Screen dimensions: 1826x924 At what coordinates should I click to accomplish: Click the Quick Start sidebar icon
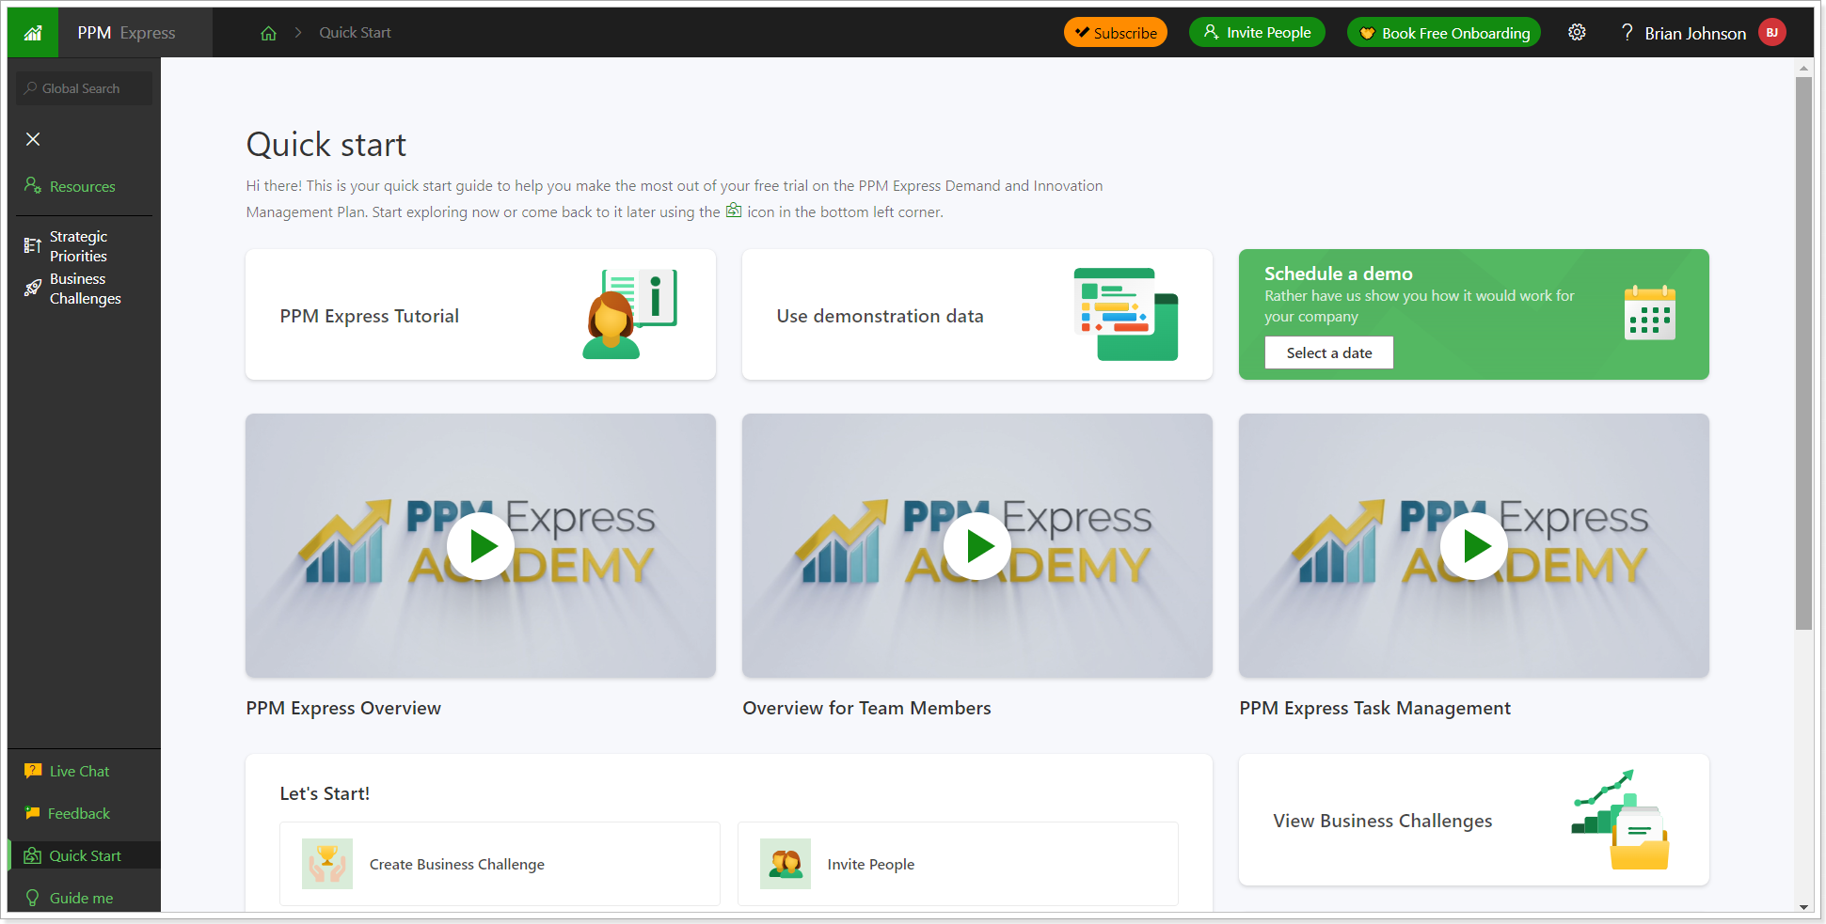click(x=33, y=855)
